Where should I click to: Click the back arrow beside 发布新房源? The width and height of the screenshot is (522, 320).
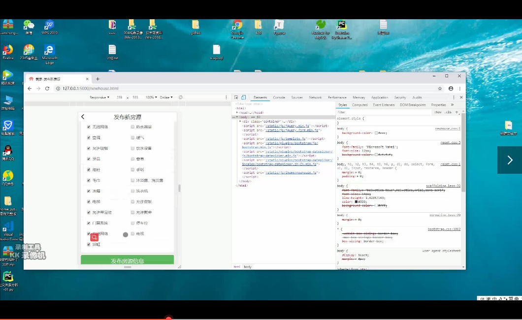pyautogui.click(x=83, y=117)
